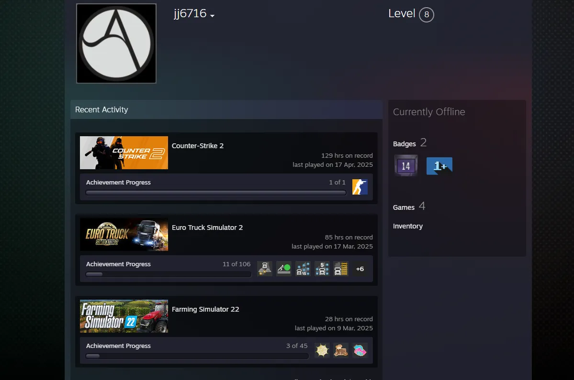View the truck achievement icon marked 15
This screenshot has width=574, height=380.
pos(303,269)
